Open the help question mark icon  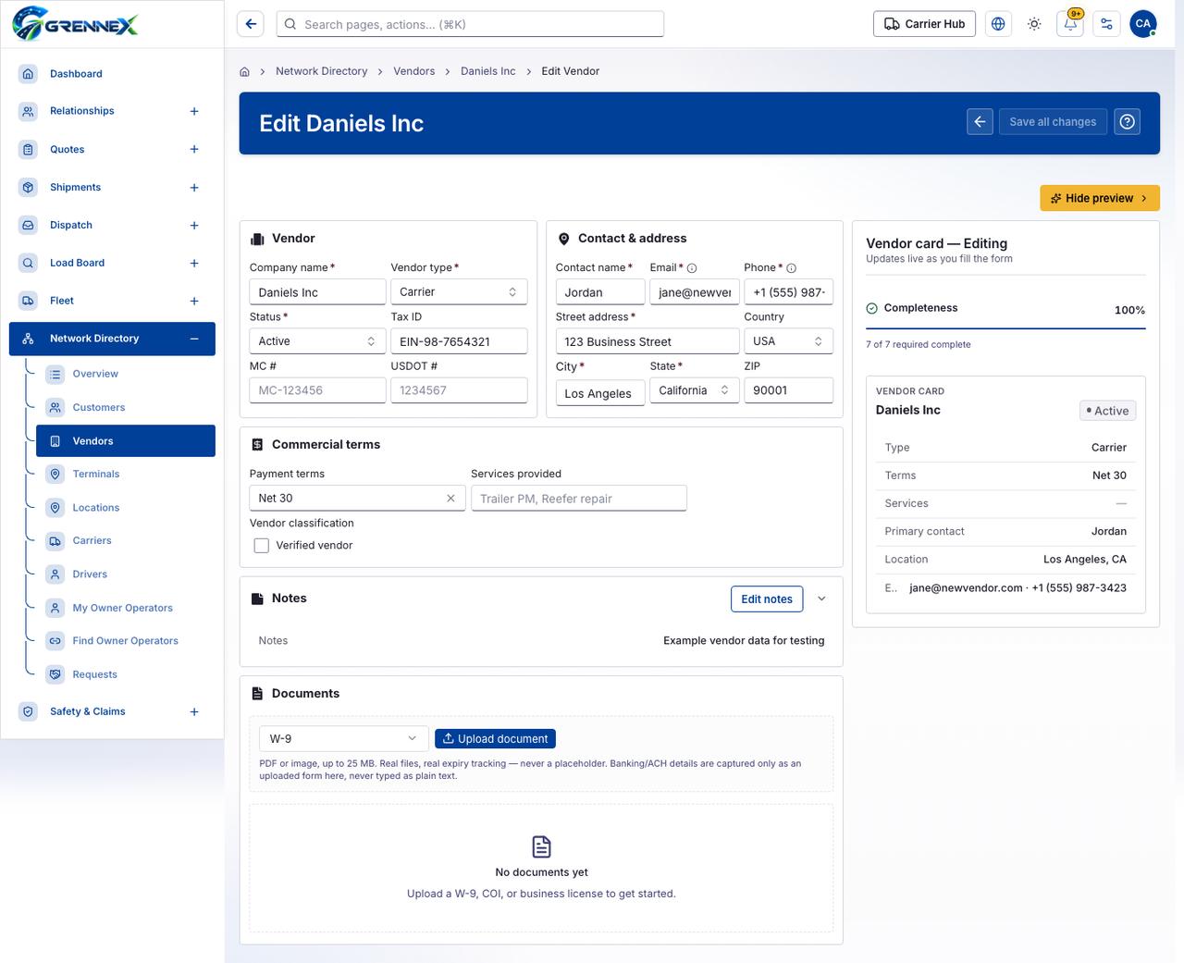[1127, 121]
